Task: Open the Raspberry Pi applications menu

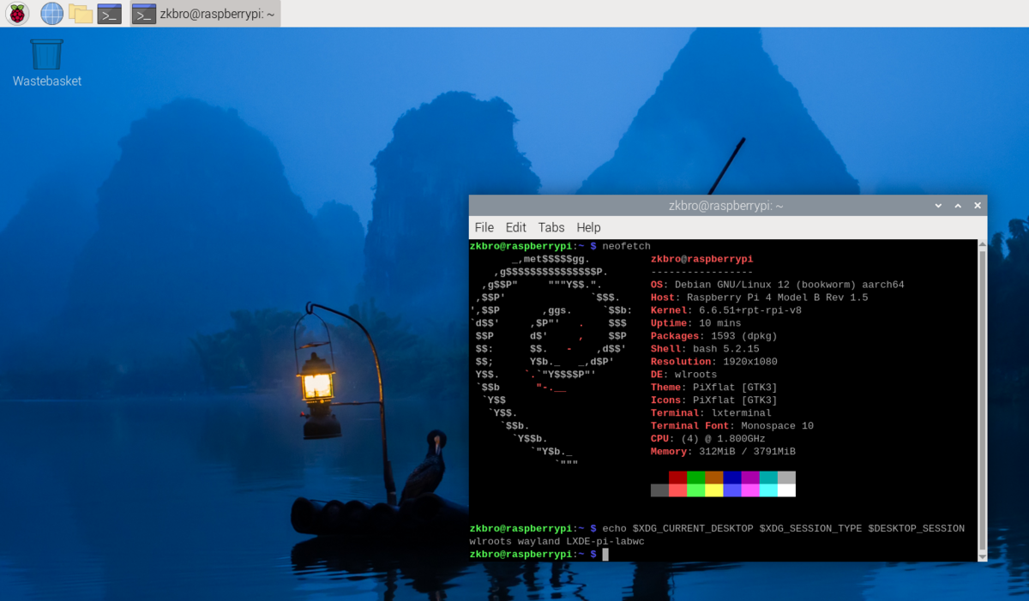Action: (17, 14)
